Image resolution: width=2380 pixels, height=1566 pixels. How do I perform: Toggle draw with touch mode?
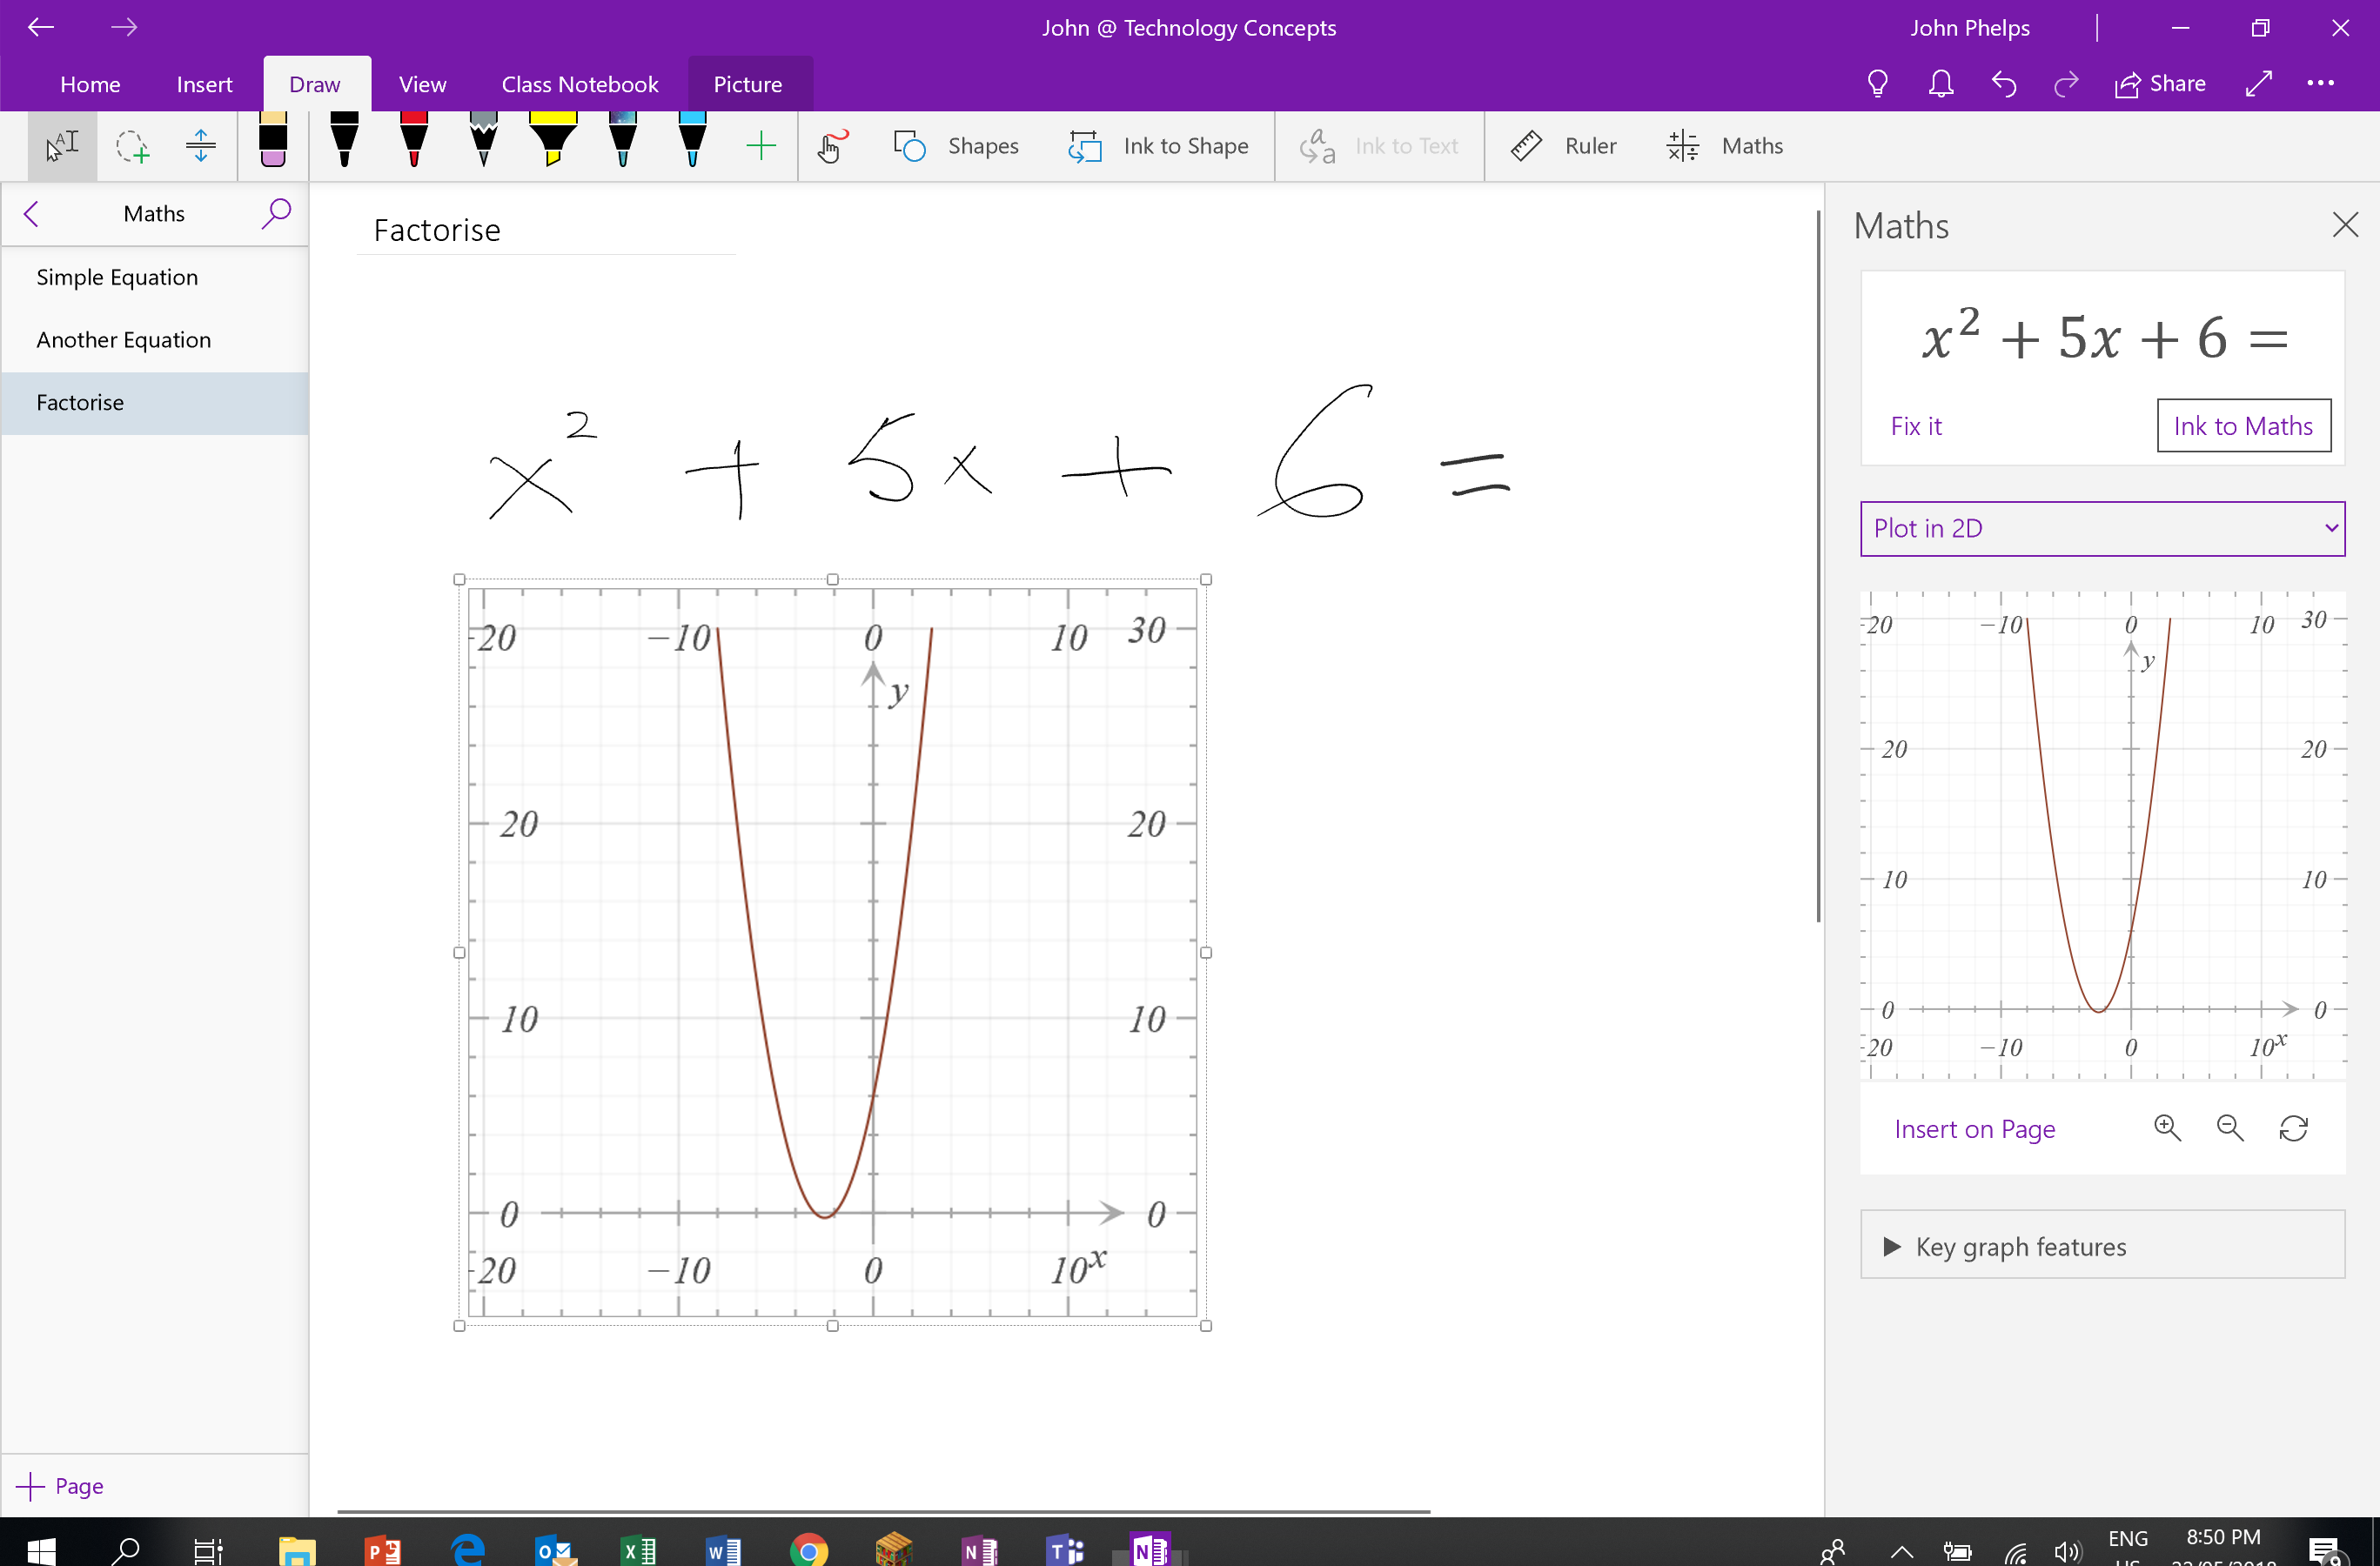tap(832, 146)
